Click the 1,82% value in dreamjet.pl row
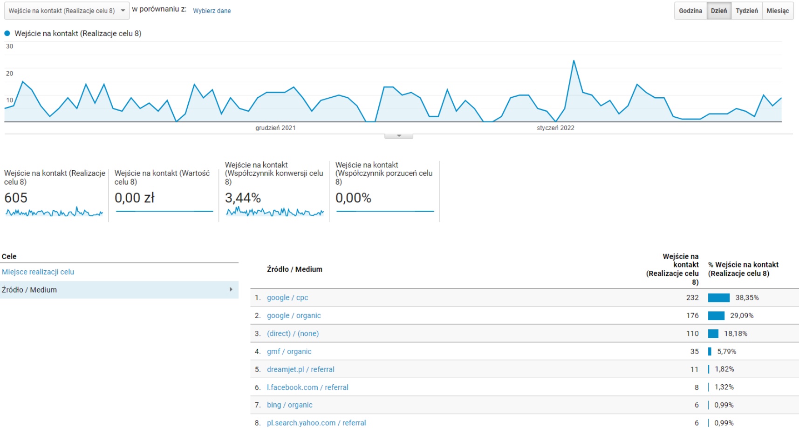The image size is (799, 428). tap(724, 369)
